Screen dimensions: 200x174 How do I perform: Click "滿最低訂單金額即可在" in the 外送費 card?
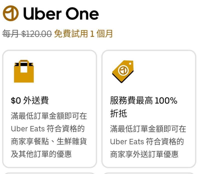(49, 116)
